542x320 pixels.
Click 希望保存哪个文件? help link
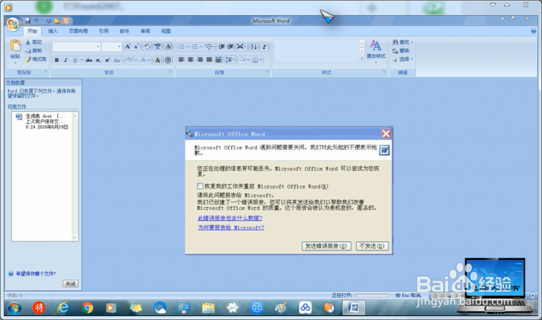pos(36,274)
